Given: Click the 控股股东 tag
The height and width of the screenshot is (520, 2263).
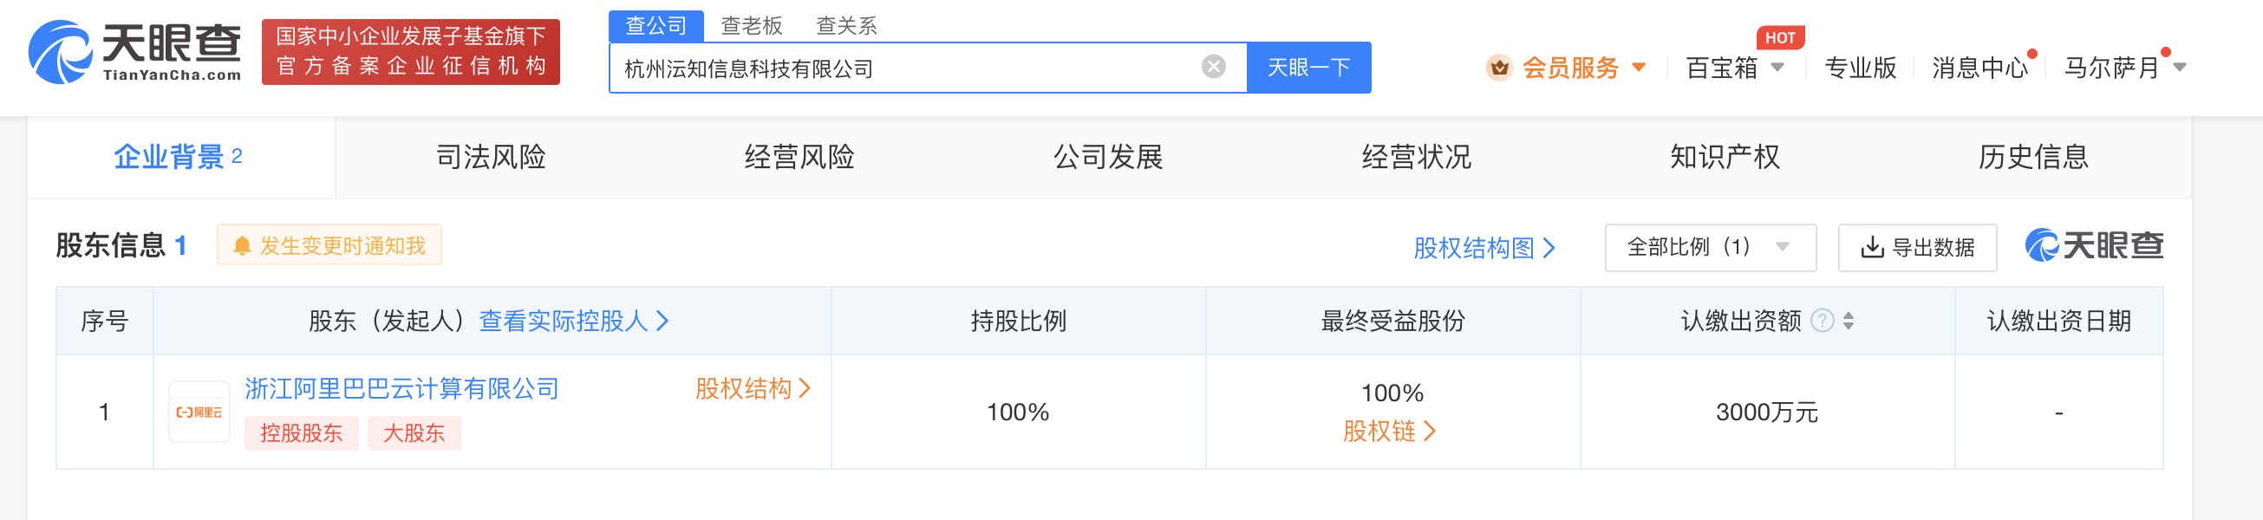Looking at the screenshot, I should pyautogui.click(x=302, y=433).
